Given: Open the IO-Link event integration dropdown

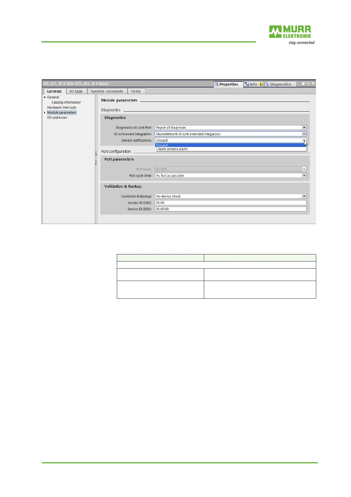Looking at the screenshot, I should pyautogui.click(x=304, y=134).
